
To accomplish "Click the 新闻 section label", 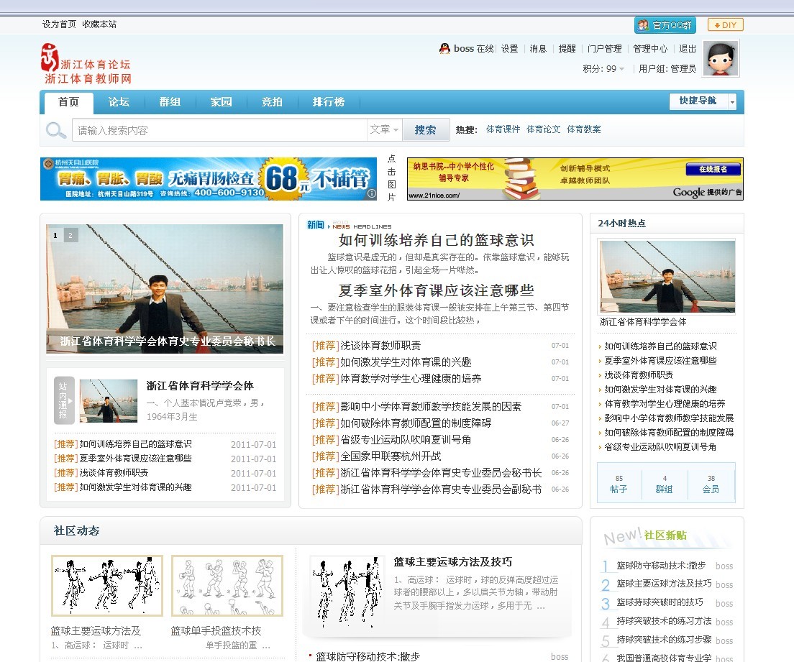I will (316, 225).
